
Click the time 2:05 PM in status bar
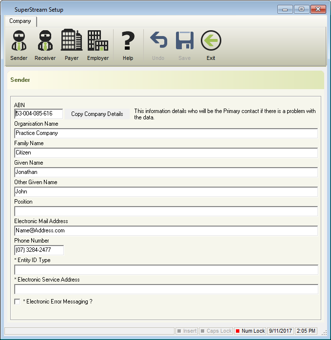tap(306, 331)
